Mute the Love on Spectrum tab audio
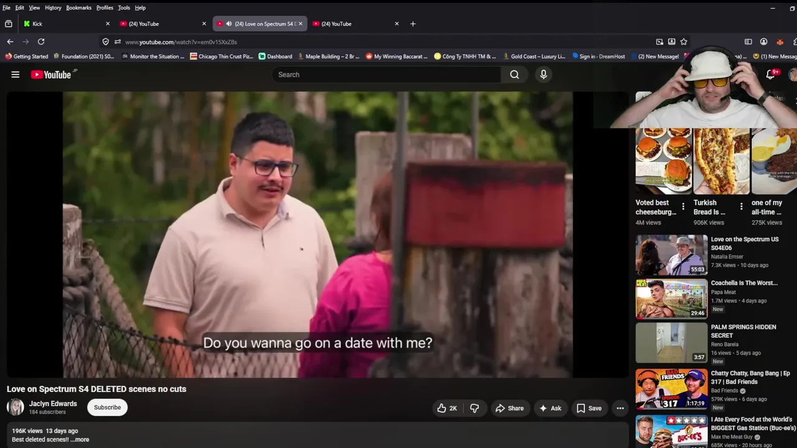The image size is (797, 448). pyautogui.click(x=229, y=24)
